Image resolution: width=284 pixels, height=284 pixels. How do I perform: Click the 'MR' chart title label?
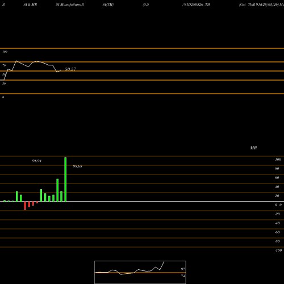point(253,148)
